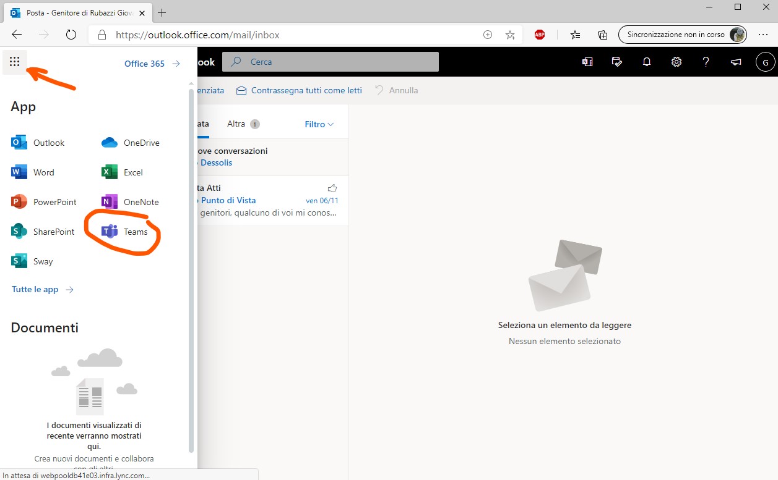
Task: Open the My Day calendar-check icon
Action: [x=616, y=62]
